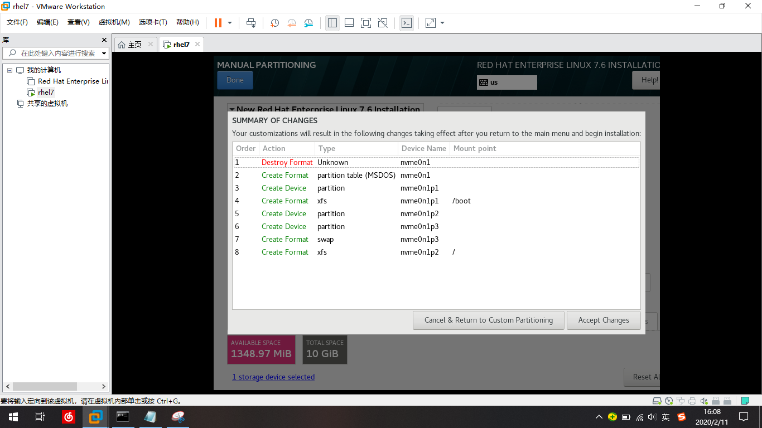This screenshot has height=428, width=762.
Task: Open the 文件(F) menu
Action: (x=17, y=22)
